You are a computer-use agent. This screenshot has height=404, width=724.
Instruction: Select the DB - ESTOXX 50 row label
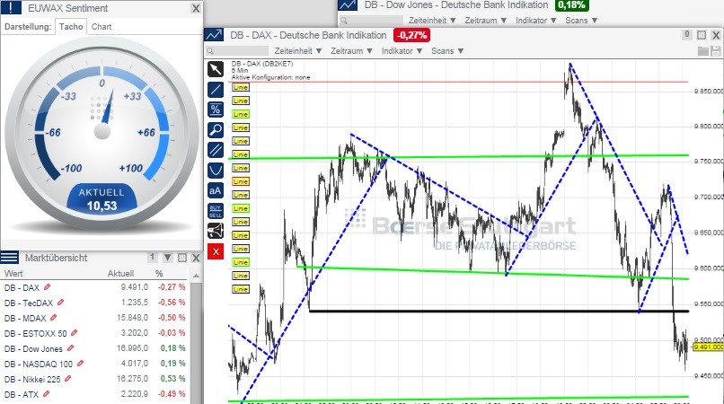click(36, 333)
